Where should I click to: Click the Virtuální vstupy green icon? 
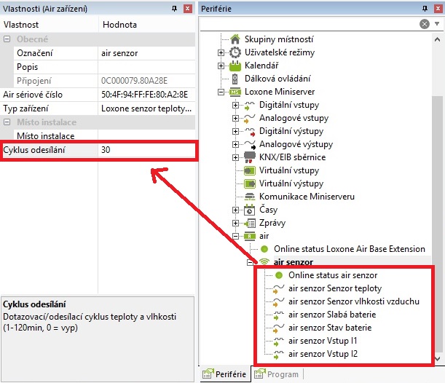click(250, 170)
